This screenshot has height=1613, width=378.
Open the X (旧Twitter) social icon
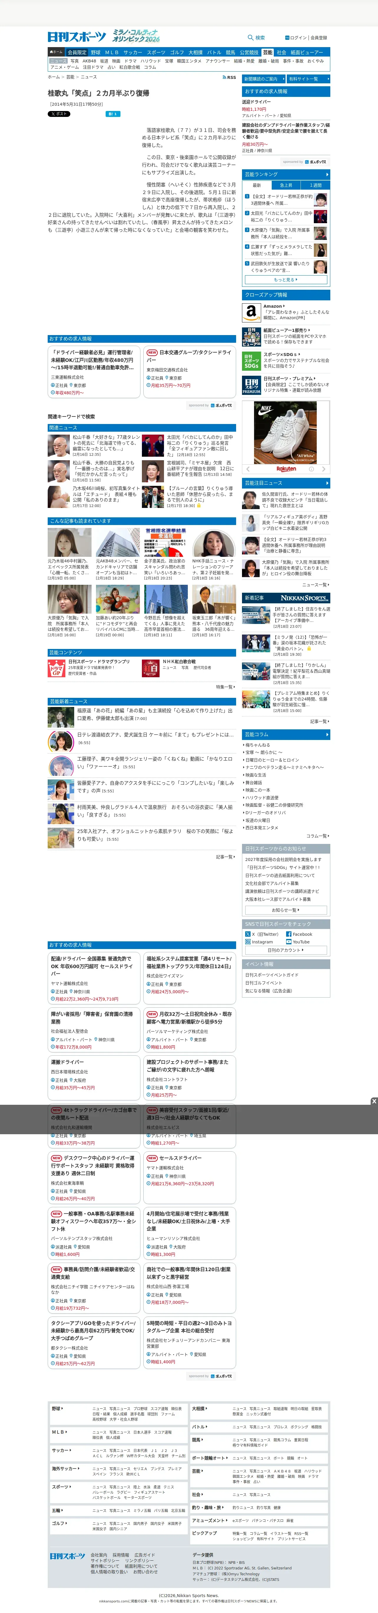248,934
